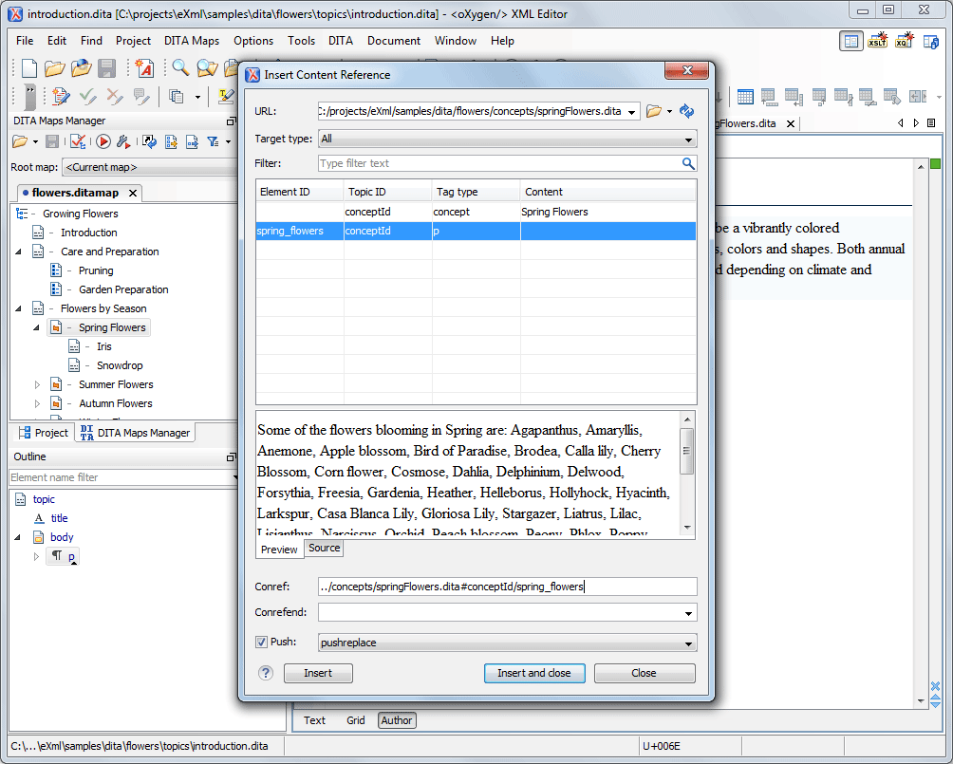Screen dimensions: 953x764
Task: Click the blue reload icon beside URL field
Action: (687, 111)
